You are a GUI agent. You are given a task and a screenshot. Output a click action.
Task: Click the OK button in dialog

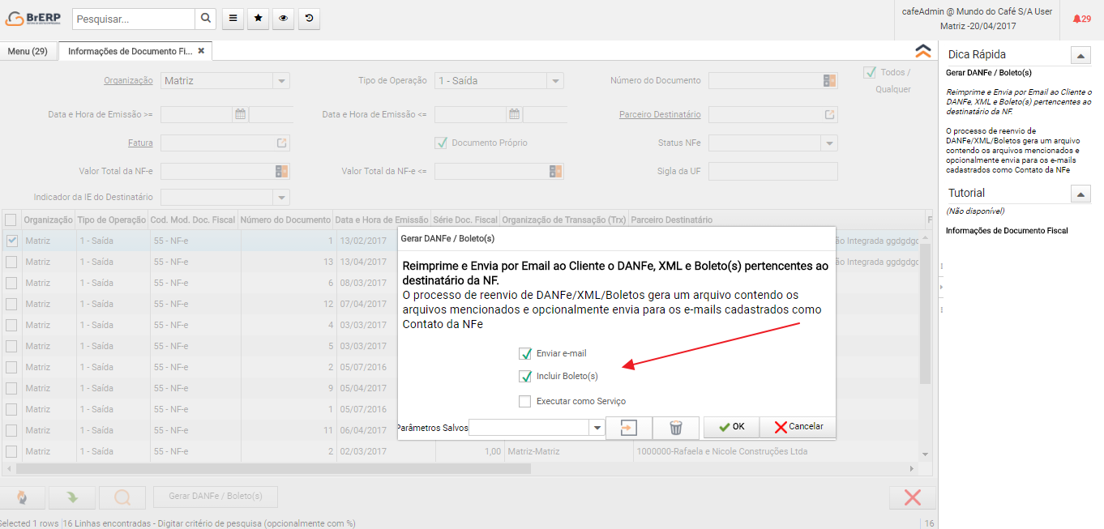pos(731,427)
